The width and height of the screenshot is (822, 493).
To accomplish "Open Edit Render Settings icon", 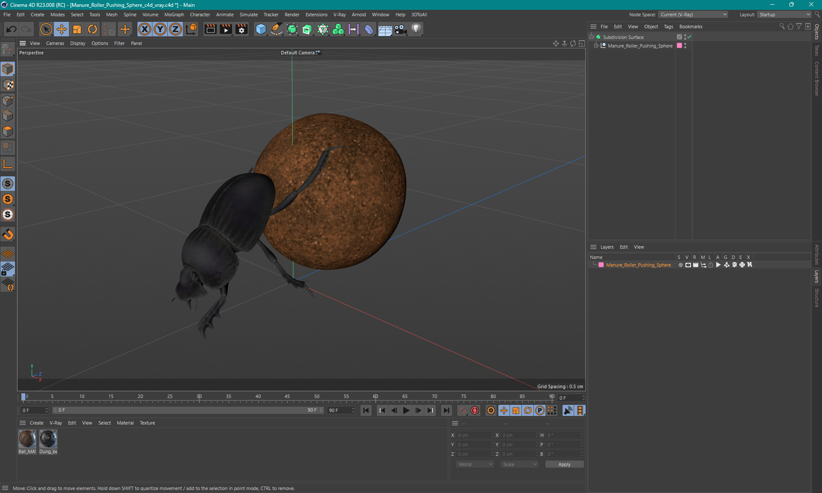I will tap(241, 29).
